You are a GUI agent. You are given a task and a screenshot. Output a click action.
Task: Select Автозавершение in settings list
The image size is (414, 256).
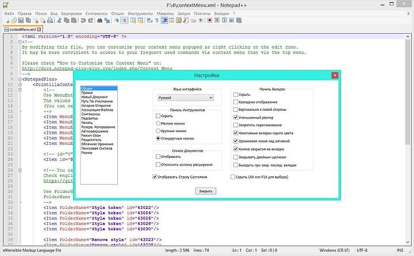tap(94, 131)
